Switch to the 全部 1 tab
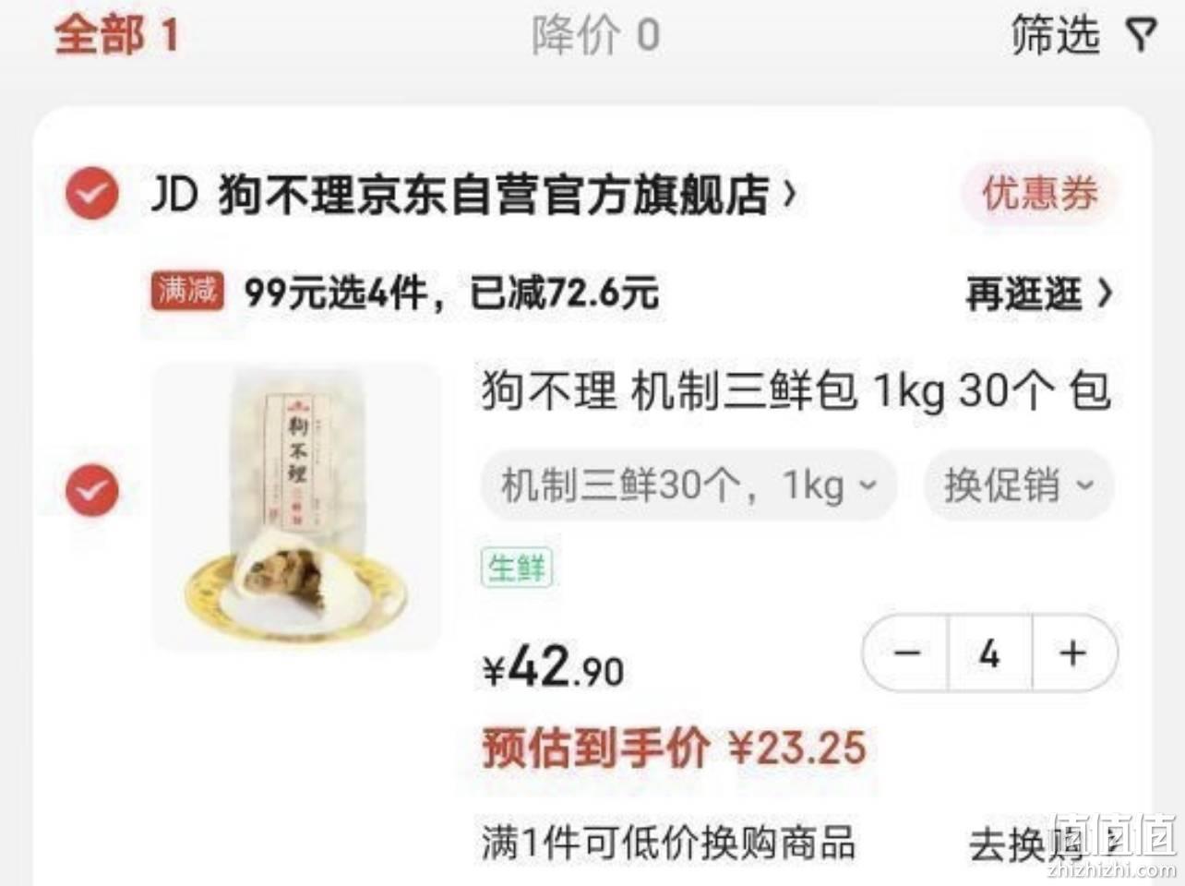The height and width of the screenshot is (886, 1185). pos(116,35)
